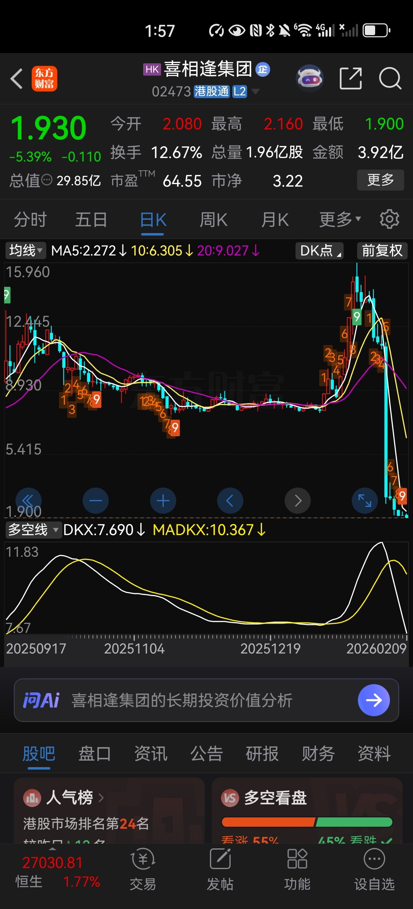Tap the robot assistant avatar icon
Screen dimensions: 413x909
tap(309, 79)
